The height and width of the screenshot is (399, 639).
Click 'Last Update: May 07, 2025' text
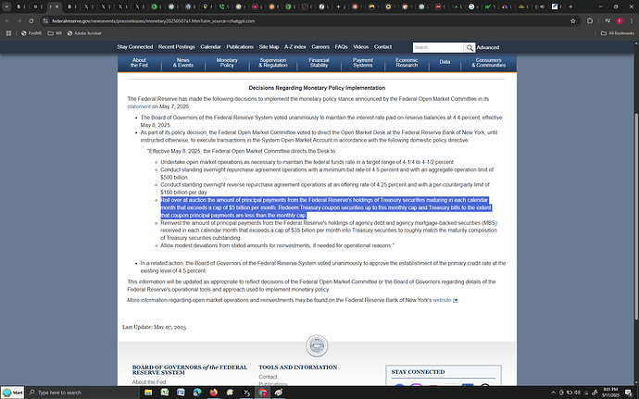(x=154, y=327)
